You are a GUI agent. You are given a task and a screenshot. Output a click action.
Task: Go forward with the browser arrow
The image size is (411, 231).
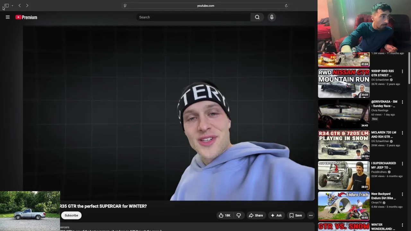[x=27, y=5]
